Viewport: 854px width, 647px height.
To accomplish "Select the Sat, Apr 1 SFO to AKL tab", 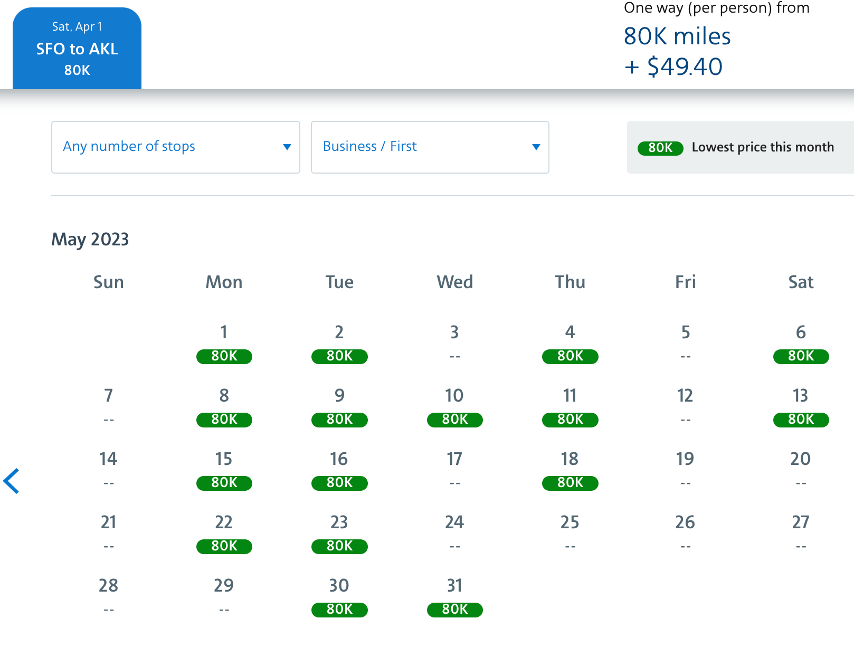I will click(x=77, y=49).
